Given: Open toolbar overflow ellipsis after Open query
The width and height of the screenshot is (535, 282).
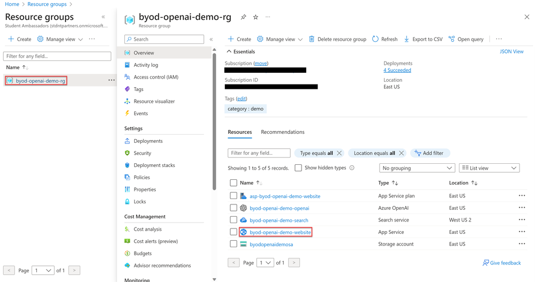Looking at the screenshot, I should (x=499, y=39).
